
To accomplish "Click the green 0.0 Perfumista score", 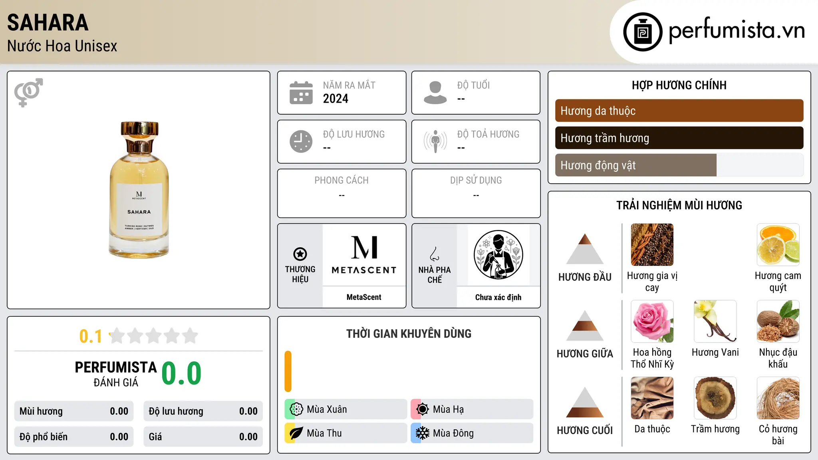I will (181, 373).
